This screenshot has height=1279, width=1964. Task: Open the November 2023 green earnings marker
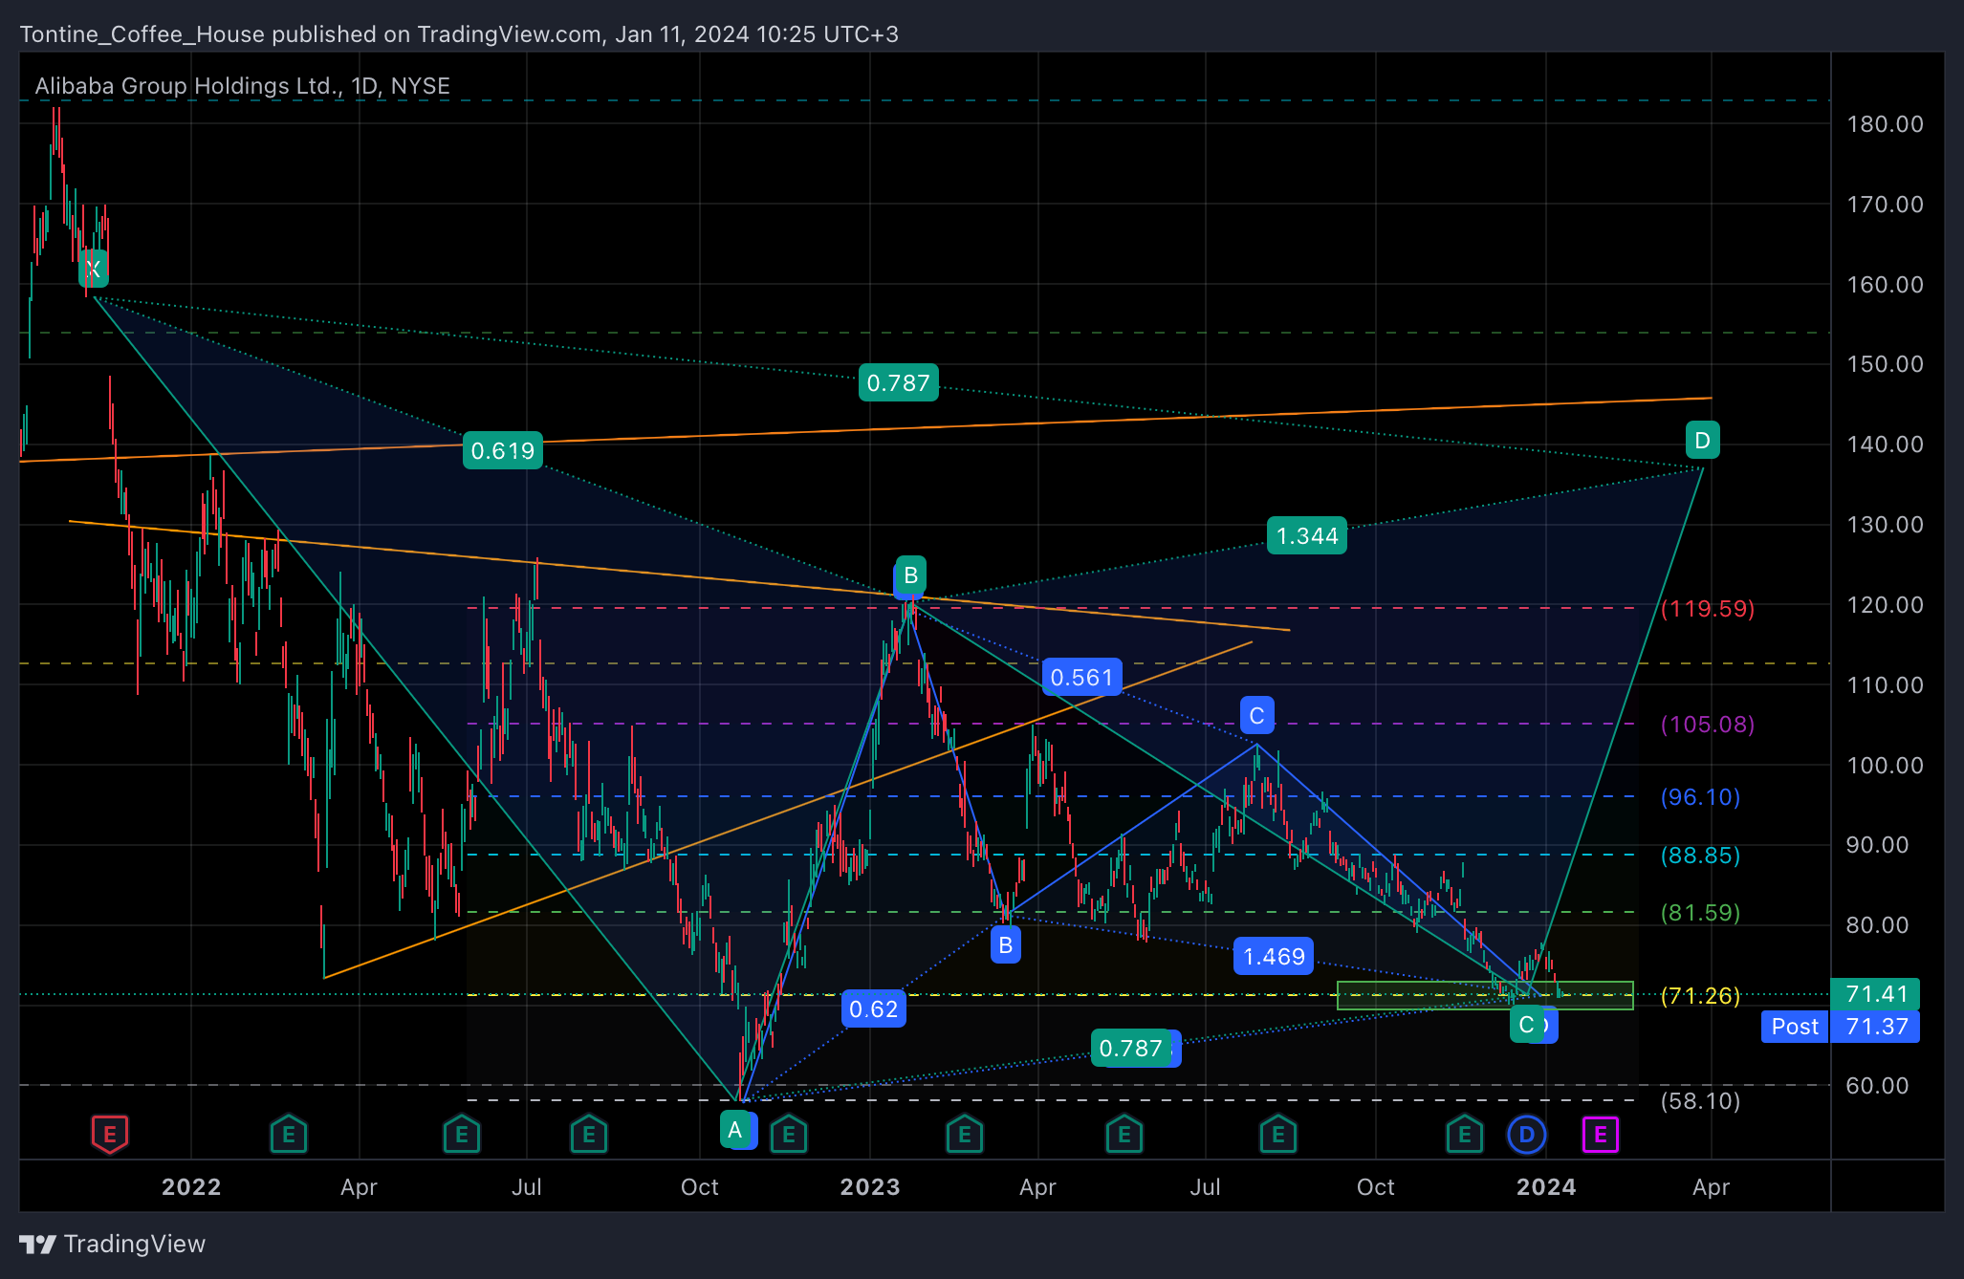(x=1465, y=1135)
